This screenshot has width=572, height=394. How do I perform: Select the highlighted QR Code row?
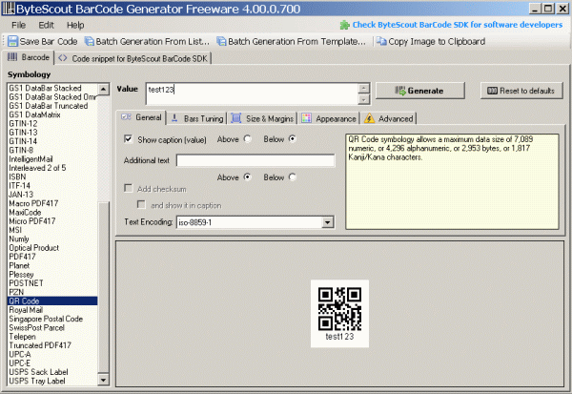click(x=52, y=301)
